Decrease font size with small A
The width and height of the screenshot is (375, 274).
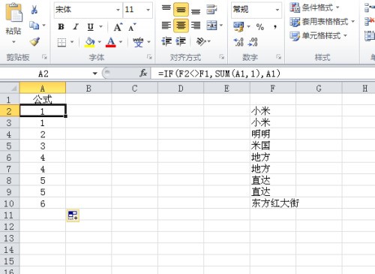[x=132, y=27]
